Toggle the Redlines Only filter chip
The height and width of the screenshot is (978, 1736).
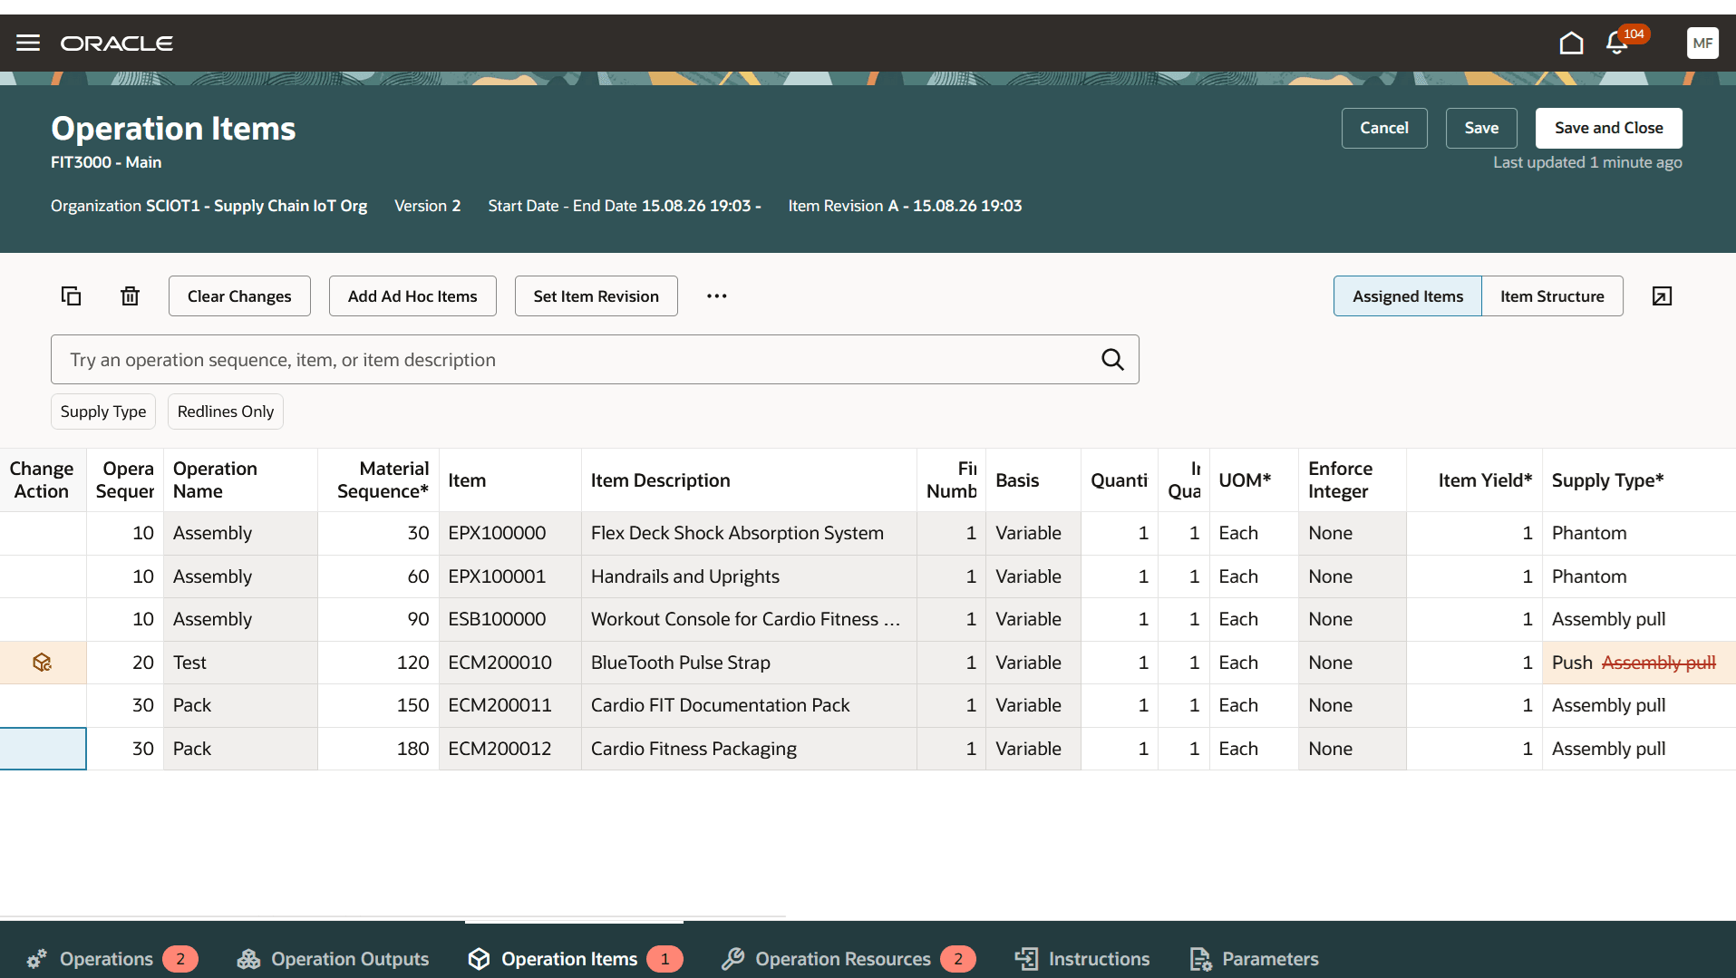click(x=226, y=412)
